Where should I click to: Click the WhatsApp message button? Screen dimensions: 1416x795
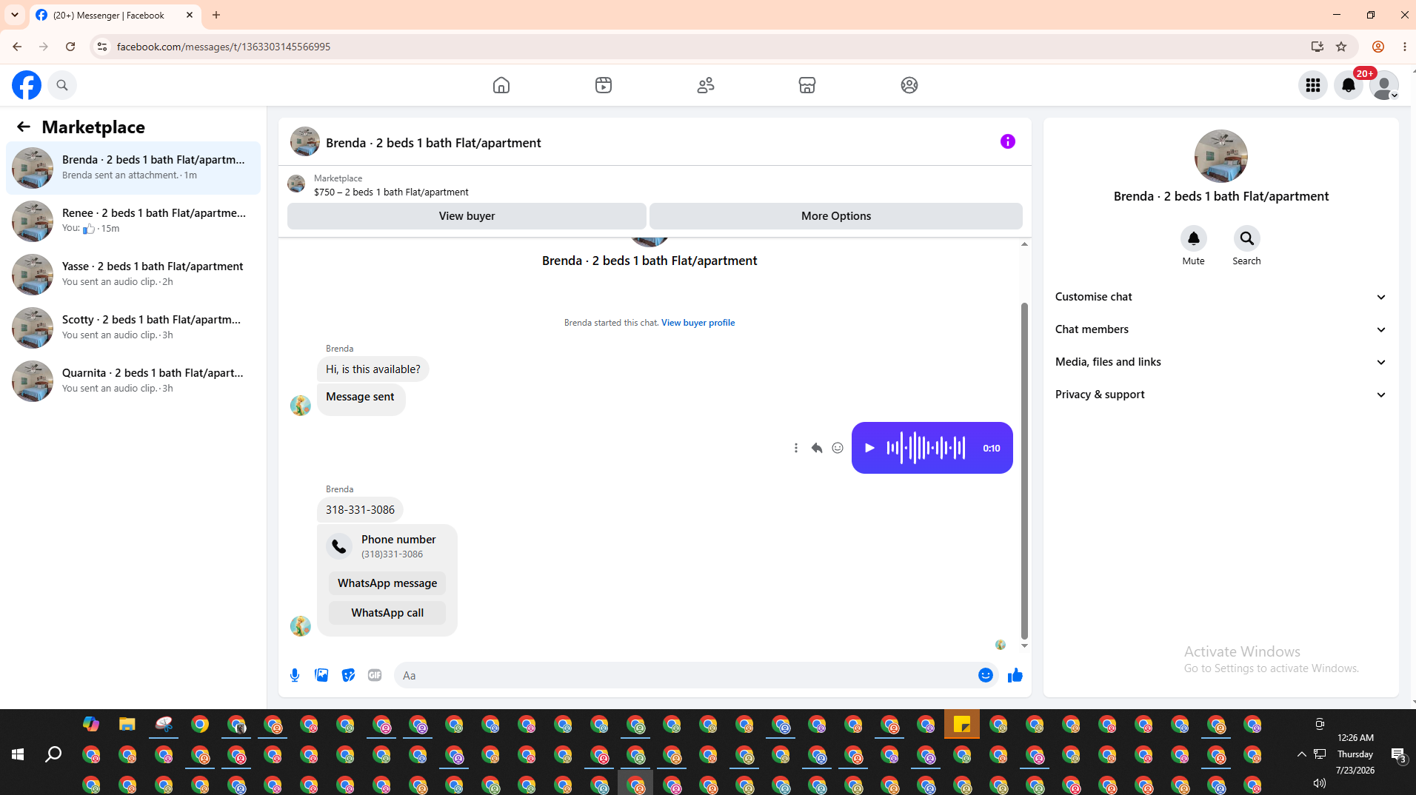[x=387, y=583]
